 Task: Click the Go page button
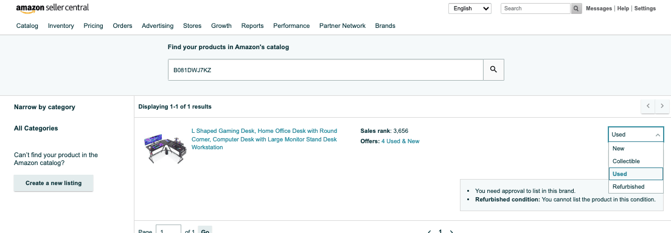pyautogui.click(x=205, y=230)
